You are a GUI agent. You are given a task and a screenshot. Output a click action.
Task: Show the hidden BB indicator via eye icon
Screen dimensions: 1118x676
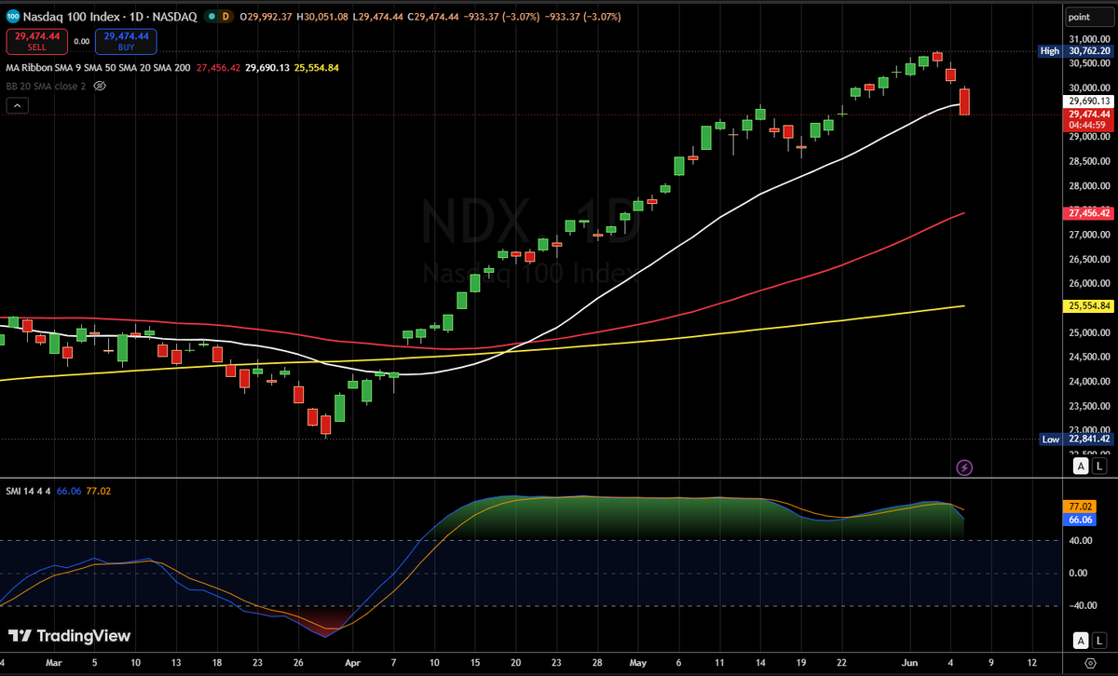pos(100,85)
